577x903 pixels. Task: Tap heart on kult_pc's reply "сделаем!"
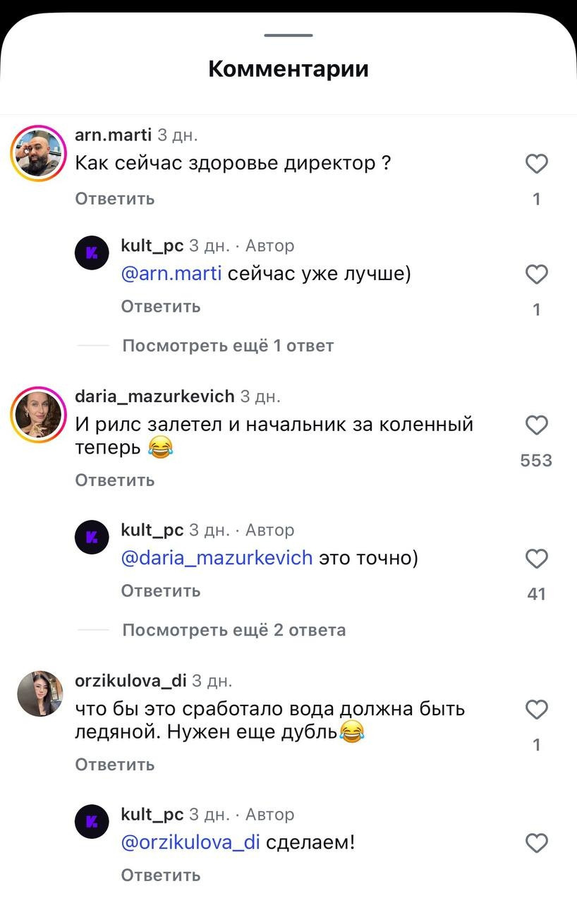click(537, 843)
